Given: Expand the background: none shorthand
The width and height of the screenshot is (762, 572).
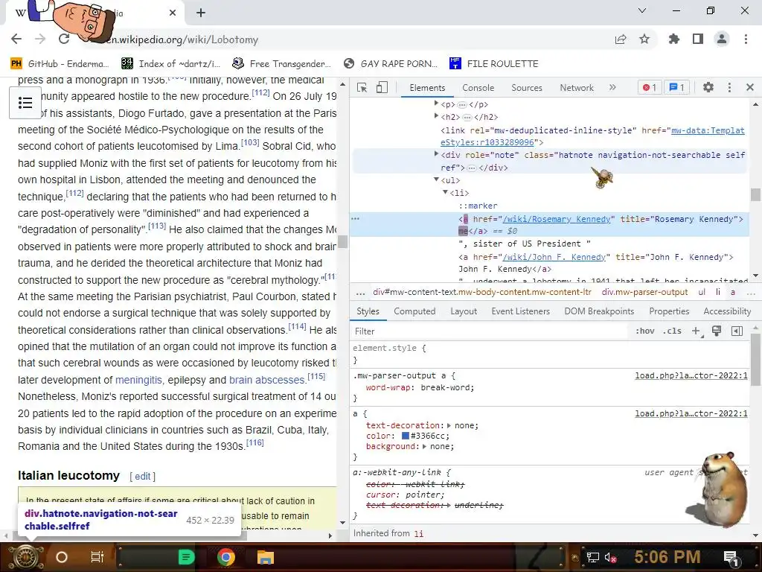Looking at the screenshot, I should [424, 447].
